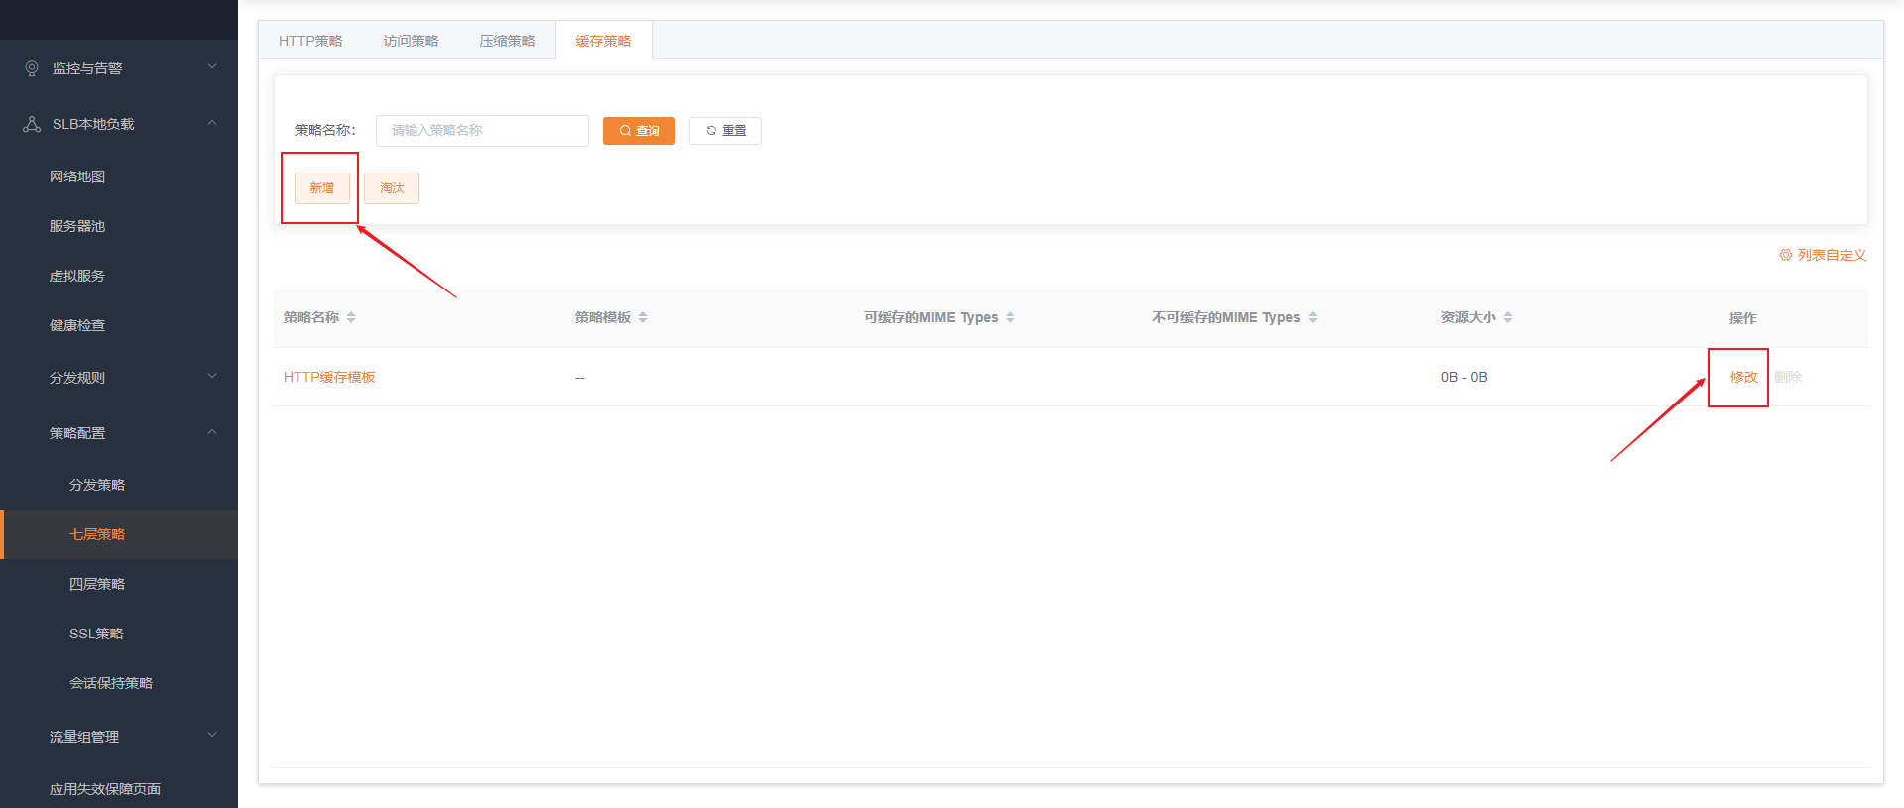Sort by 可缓存的MIME Types column

pos(1011,317)
